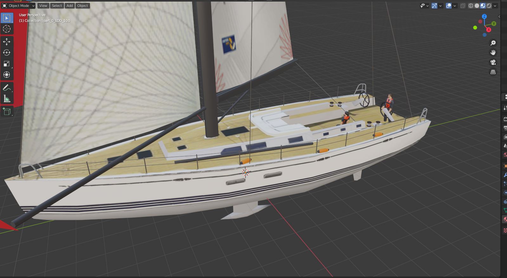
Task: Click the green Y axis gizmo ball
Action: (494, 24)
